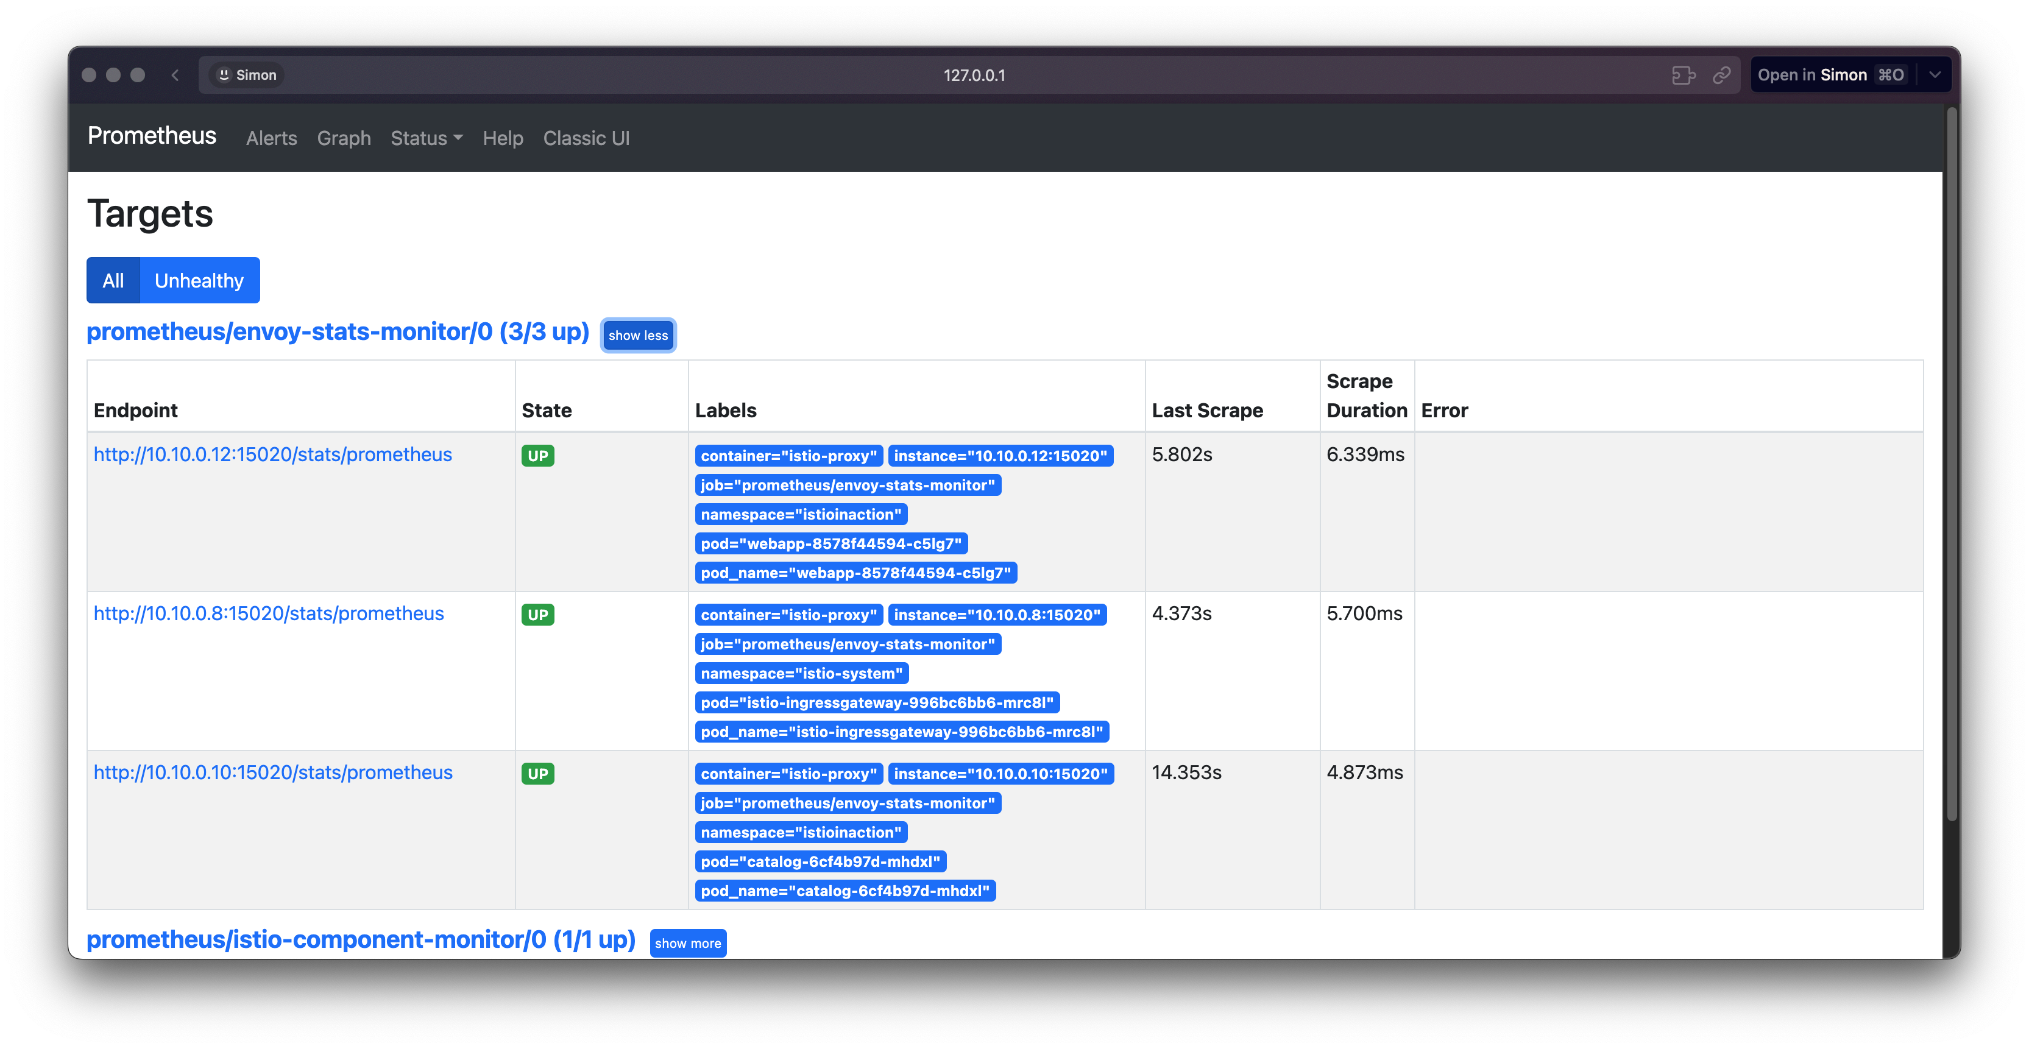
Task: Click pod_name="catalog-6cf4b97d-mhdxl" label
Action: pos(845,891)
